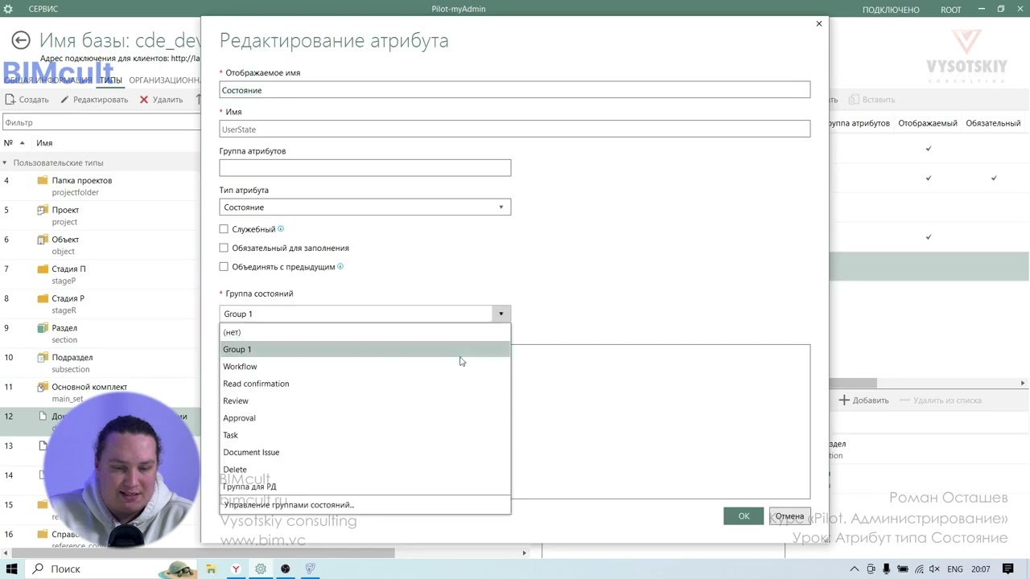
Task: Click the Фильтр search field
Action: 101,122
